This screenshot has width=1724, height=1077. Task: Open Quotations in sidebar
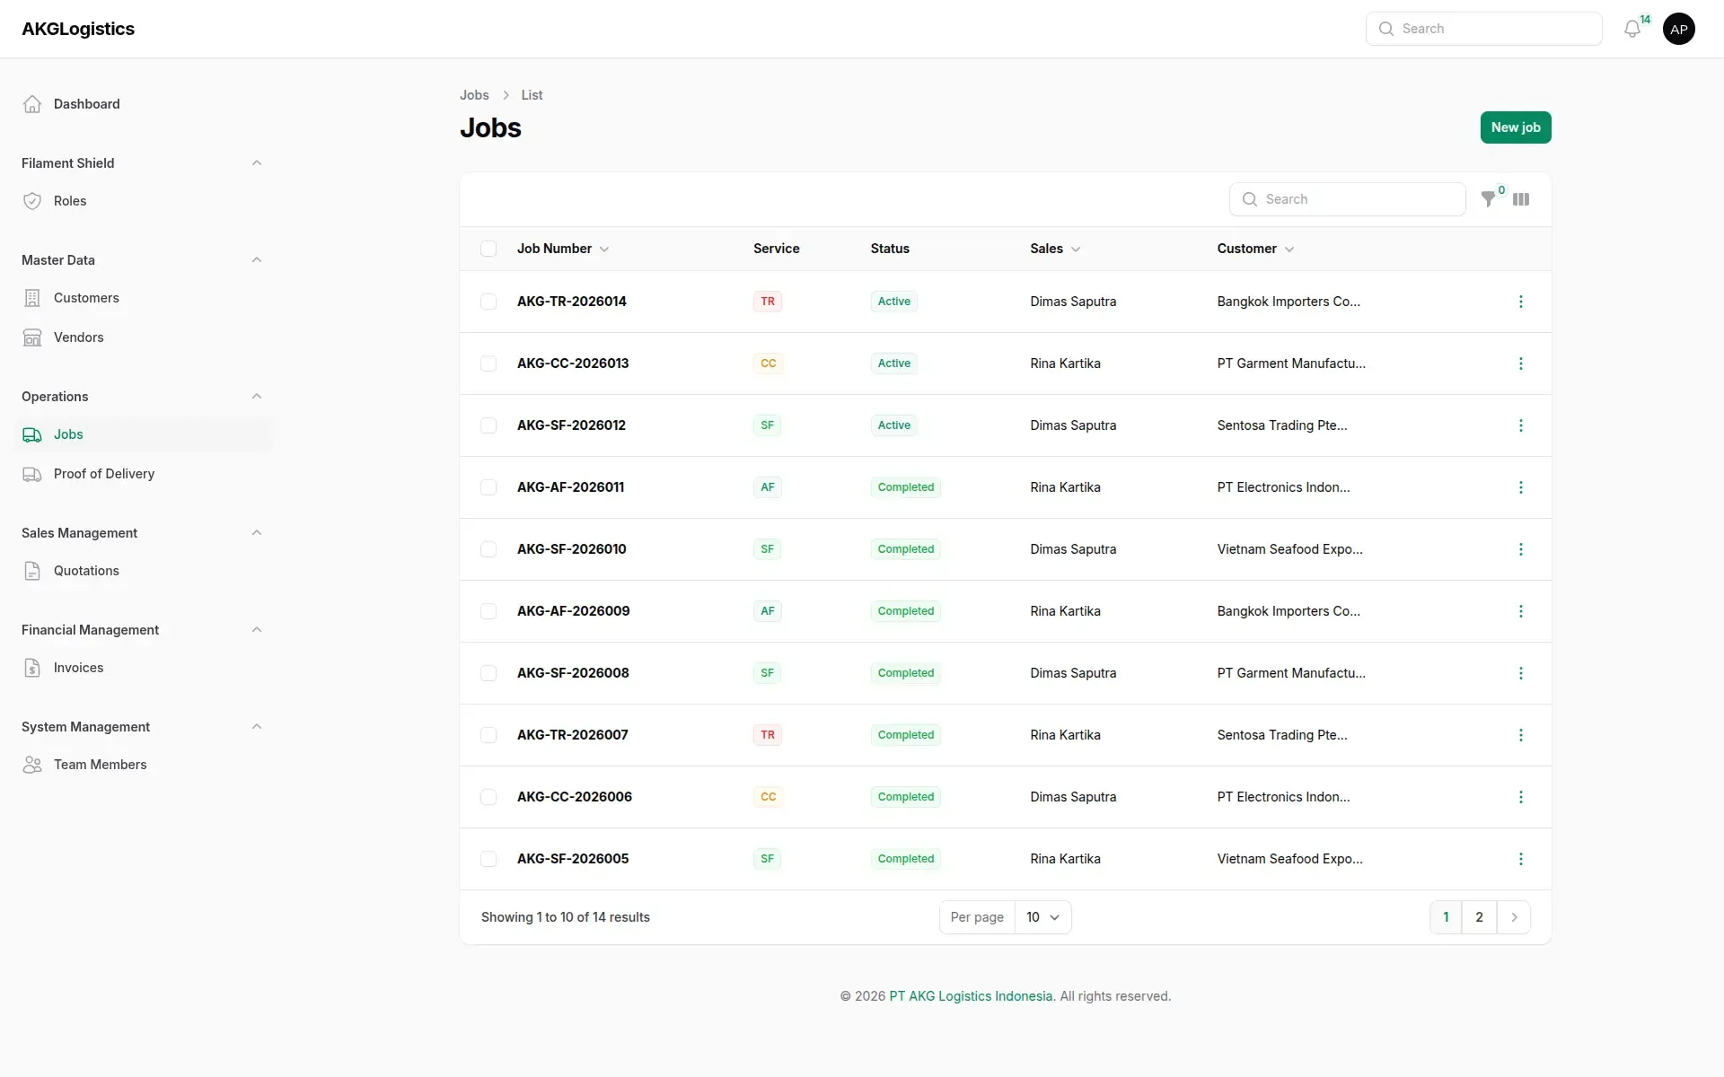(x=144, y=571)
